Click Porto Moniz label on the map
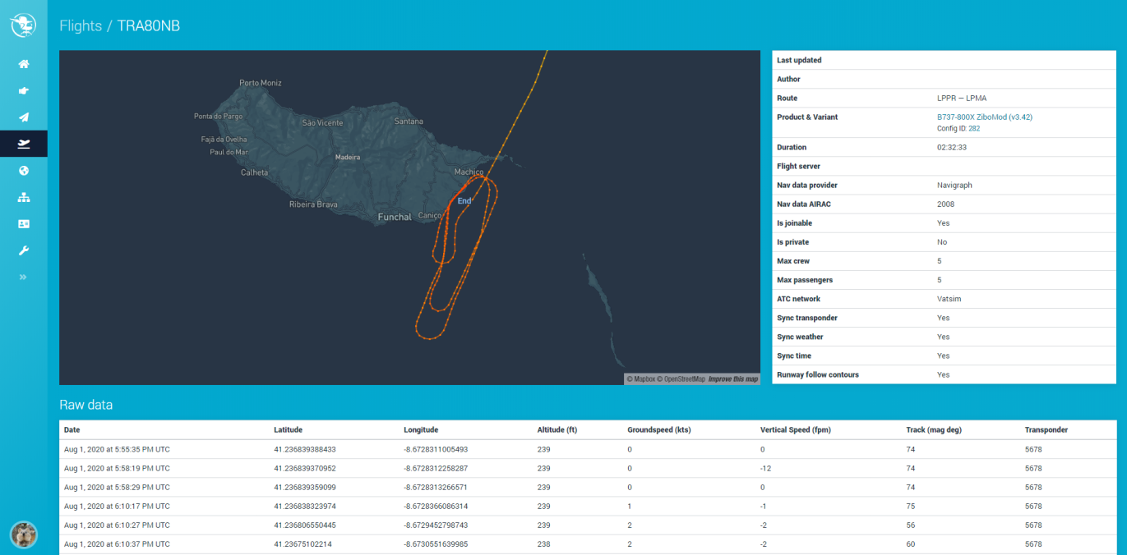This screenshot has width=1127, height=555. (x=261, y=83)
